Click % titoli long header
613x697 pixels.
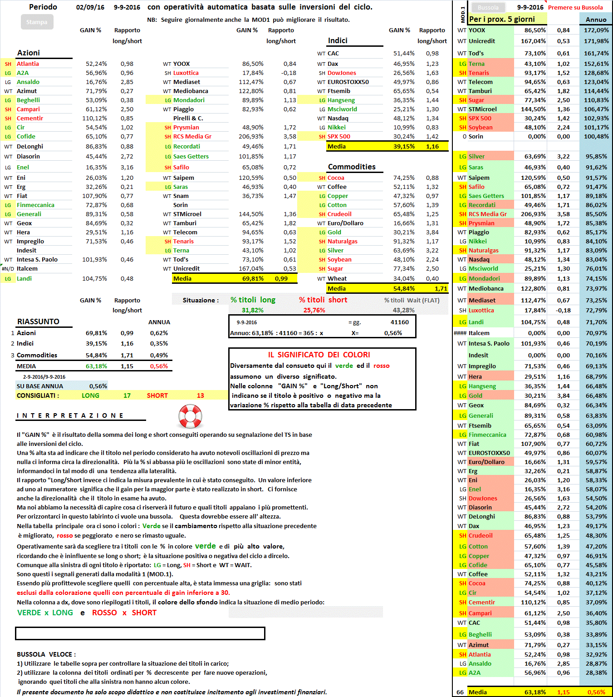(x=253, y=300)
